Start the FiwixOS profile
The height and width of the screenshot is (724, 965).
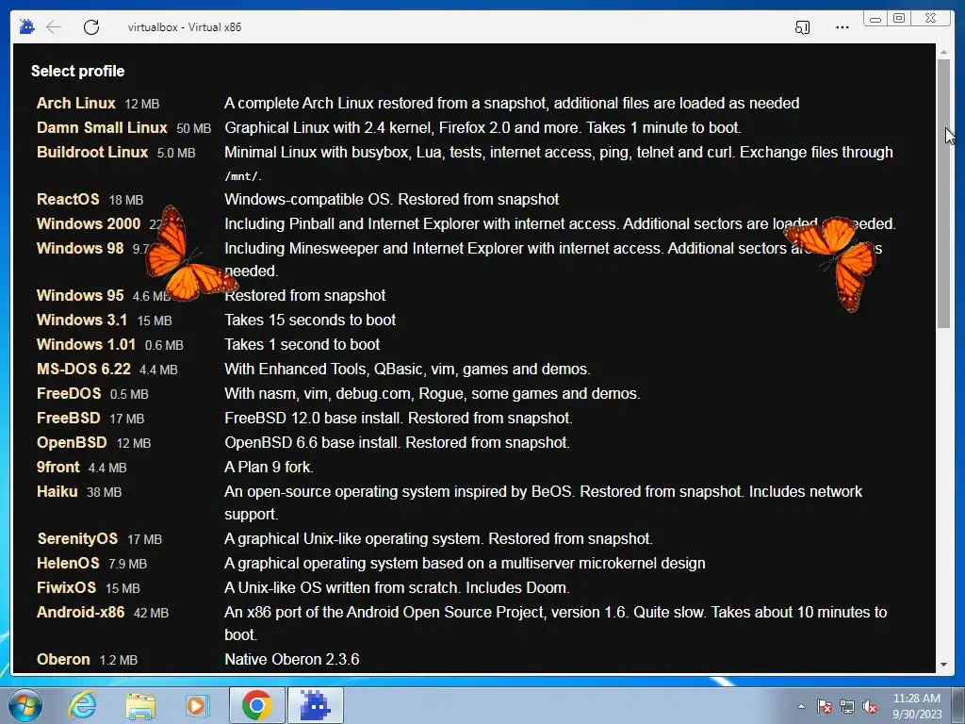coord(67,587)
